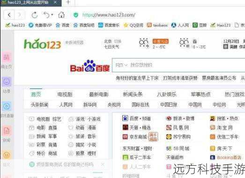Click the 苏宁易购 site icon
The width and height of the screenshot is (245, 178).
coord(169,137)
